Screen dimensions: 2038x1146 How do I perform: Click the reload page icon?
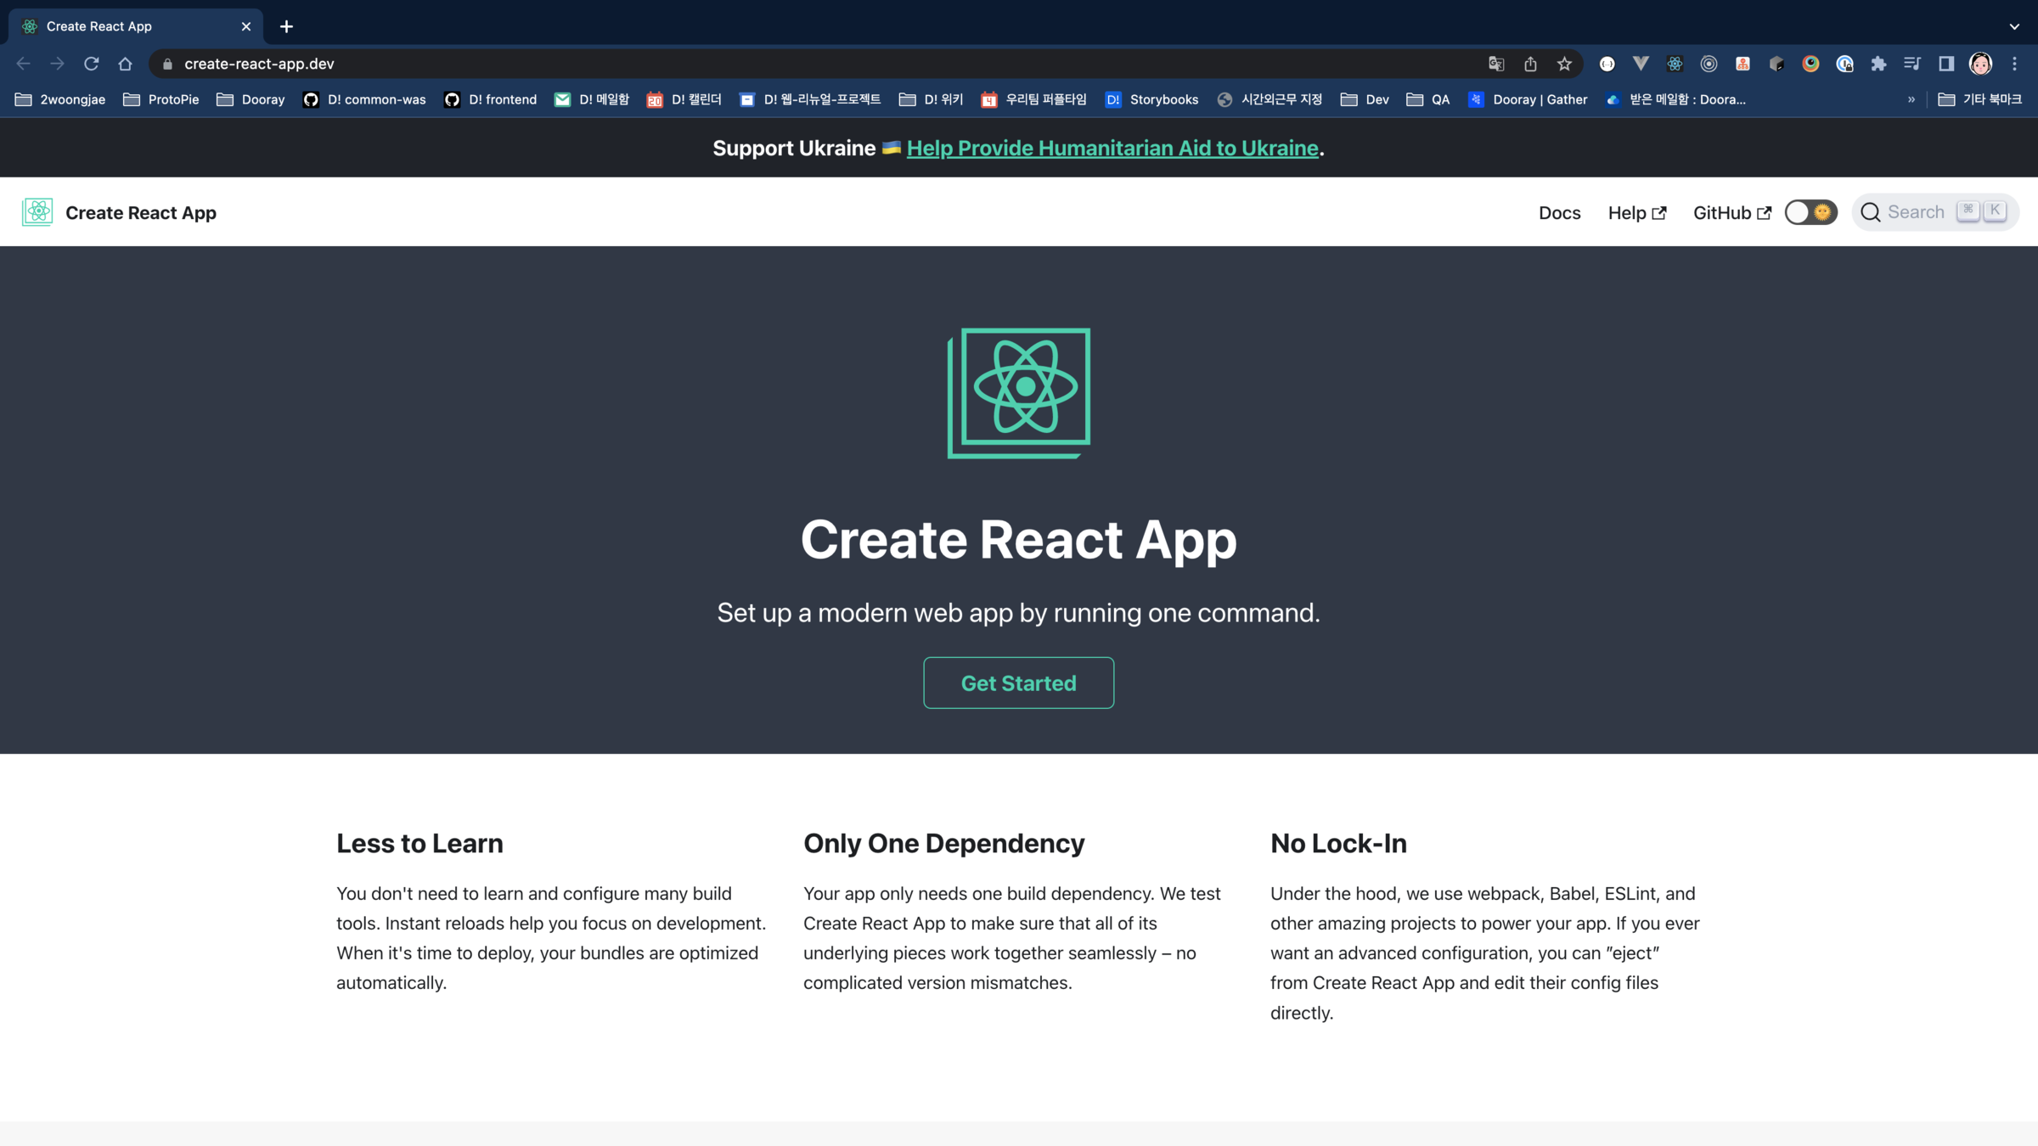pyautogui.click(x=91, y=64)
